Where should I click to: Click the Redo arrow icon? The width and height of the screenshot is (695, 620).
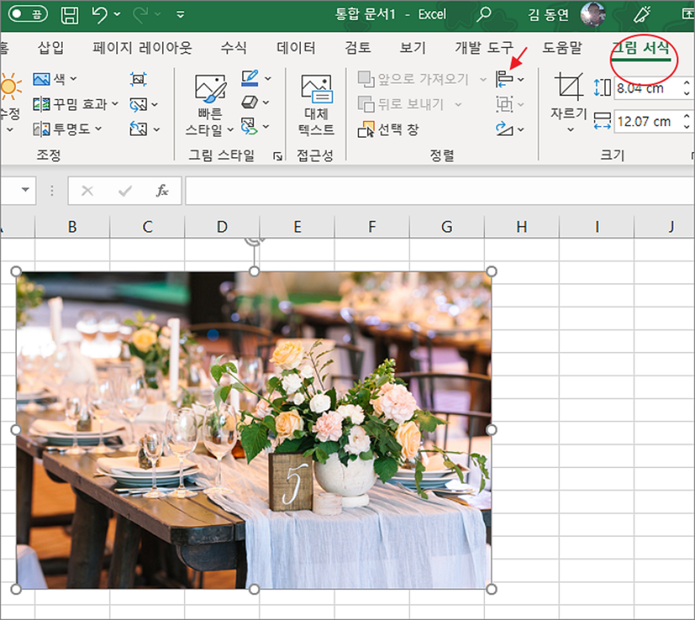140,14
